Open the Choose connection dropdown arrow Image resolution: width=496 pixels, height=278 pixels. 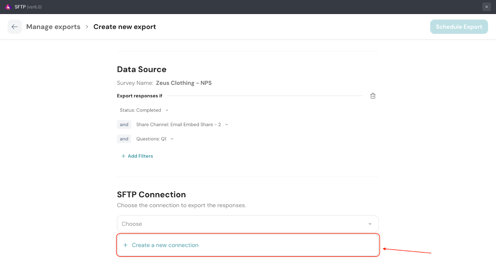[x=370, y=224]
